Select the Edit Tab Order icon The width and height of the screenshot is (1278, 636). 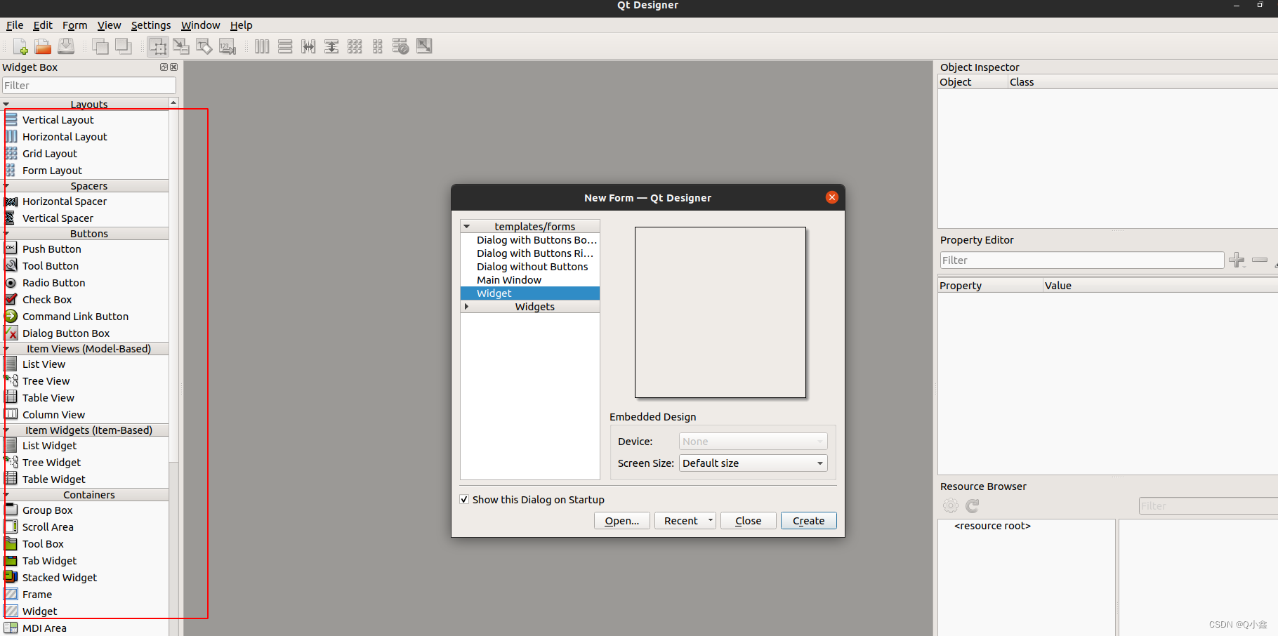tap(228, 46)
